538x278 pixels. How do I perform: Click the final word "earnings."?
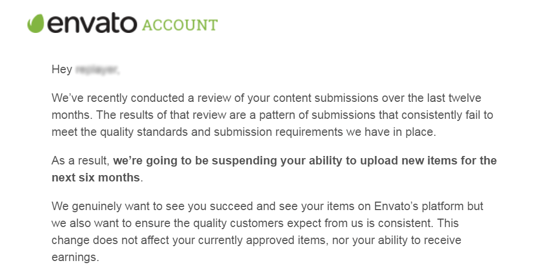point(75,257)
